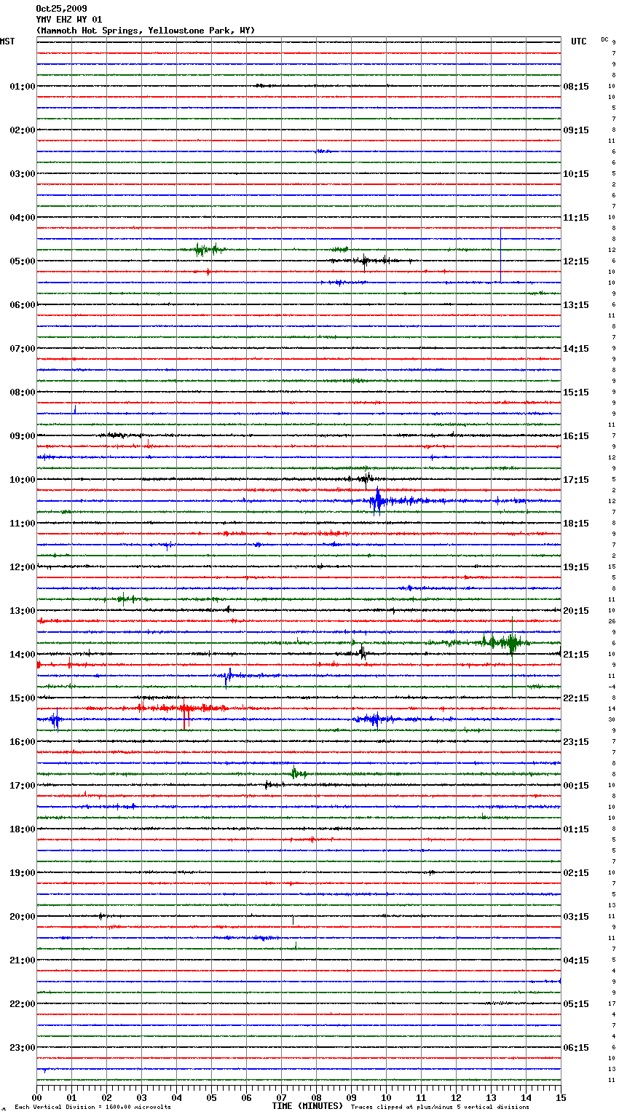This screenshot has width=619, height=1117.
Task: Click the 15:15 UTC time label
Action: tap(576, 392)
